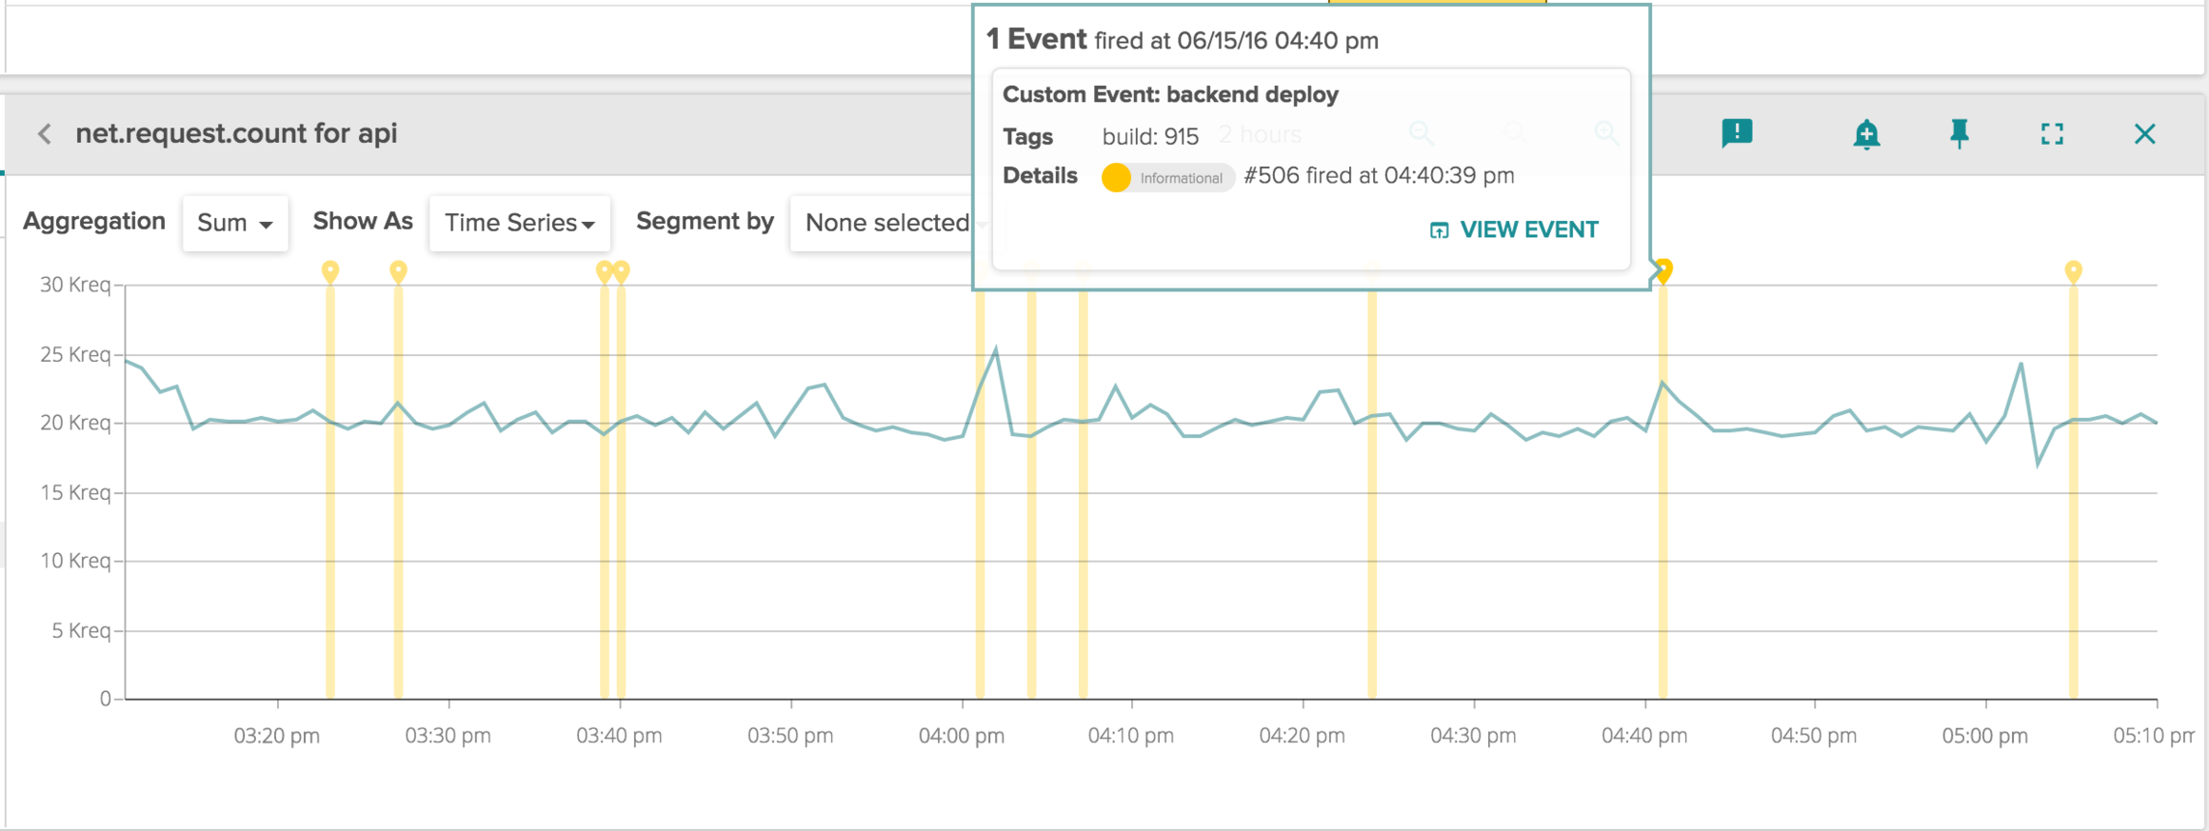Image resolution: width=2209 pixels, height=831 pixels.
Task: Click the VIEW EVENT external link icon
Action: 1439,230
